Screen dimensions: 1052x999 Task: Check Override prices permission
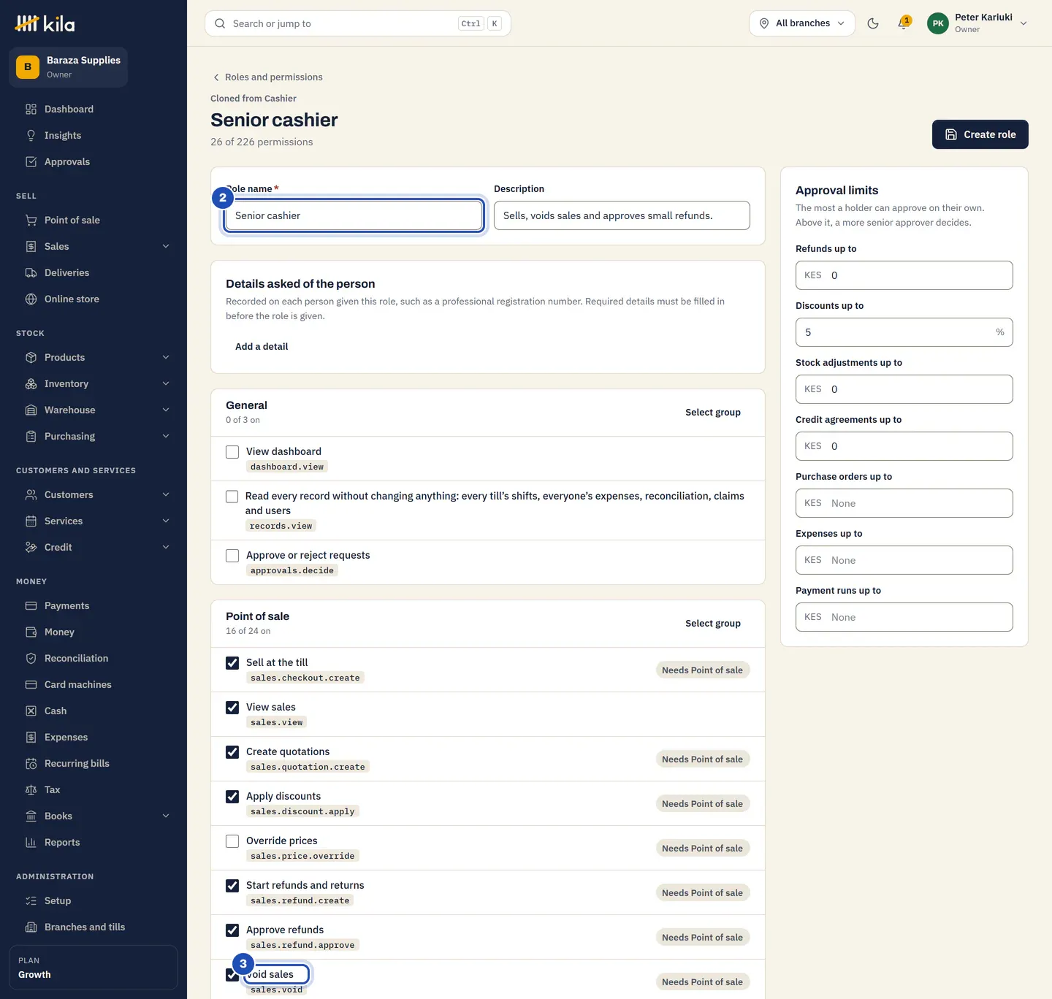pyautogui.click(x=232, y=841)
